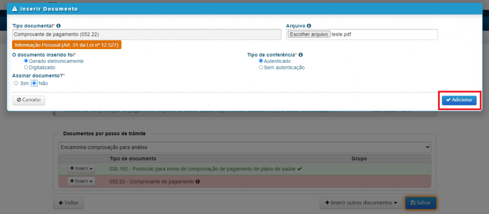
Task: Click info icon next to Tipo documental
Action: [58, 26]
